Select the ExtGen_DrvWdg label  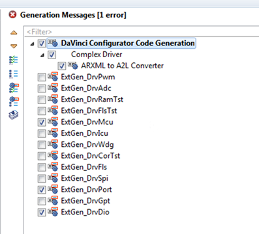click(x=87, y=144)
